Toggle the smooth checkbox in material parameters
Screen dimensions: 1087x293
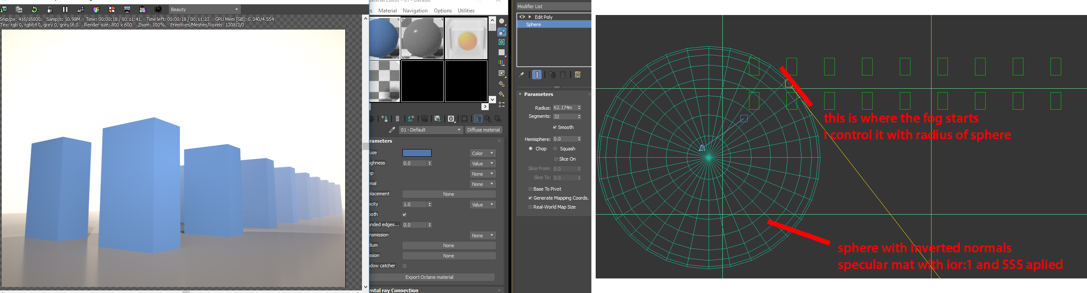click(x=405, y=215)
